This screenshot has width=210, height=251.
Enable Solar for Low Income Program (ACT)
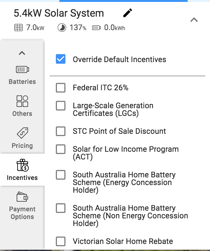[61, 149]
